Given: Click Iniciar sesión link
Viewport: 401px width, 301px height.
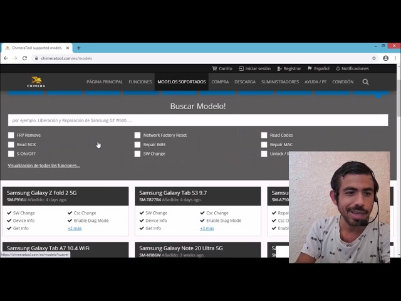Looking at the screenshot, I should tap(254, 68).
